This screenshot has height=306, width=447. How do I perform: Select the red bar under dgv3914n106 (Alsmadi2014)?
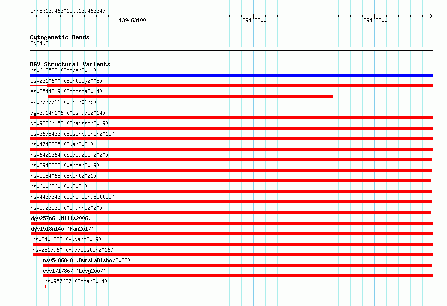[x=231, y=118]
